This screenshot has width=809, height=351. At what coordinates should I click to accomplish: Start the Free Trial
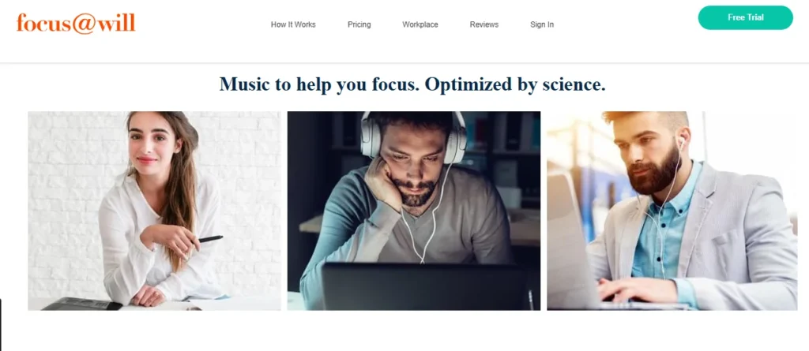point(746,17)
